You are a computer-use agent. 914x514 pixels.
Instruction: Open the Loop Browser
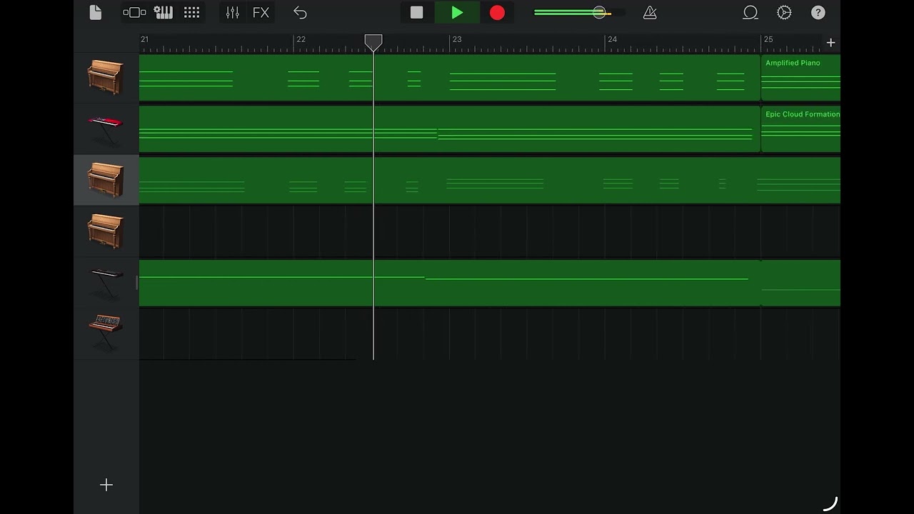click(750, 13)
